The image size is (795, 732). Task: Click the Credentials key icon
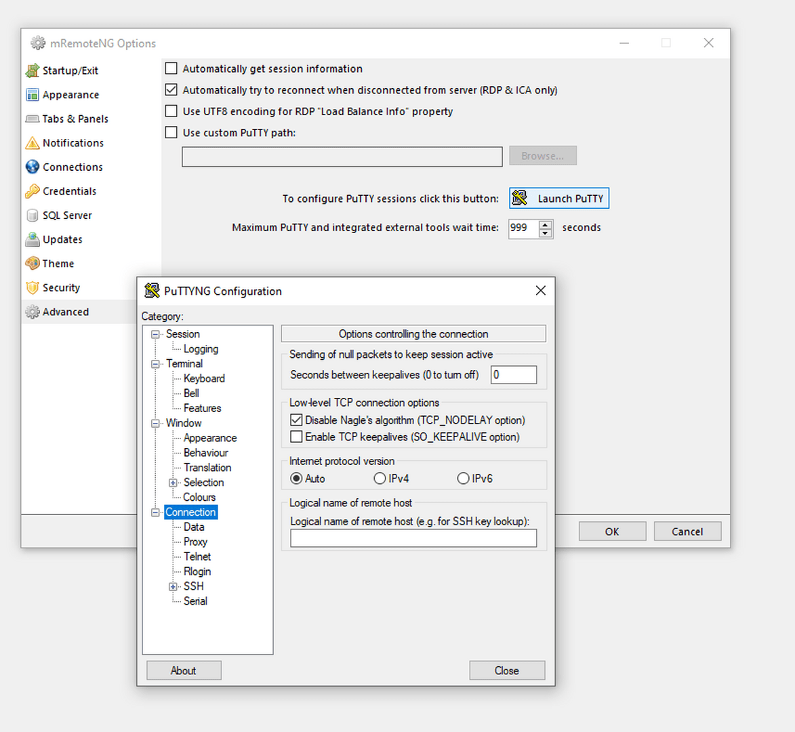click(x=33, y=191)
